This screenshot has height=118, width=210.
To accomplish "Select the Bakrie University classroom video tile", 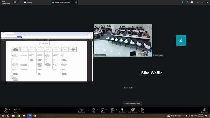I will click(x=123, y=40).
